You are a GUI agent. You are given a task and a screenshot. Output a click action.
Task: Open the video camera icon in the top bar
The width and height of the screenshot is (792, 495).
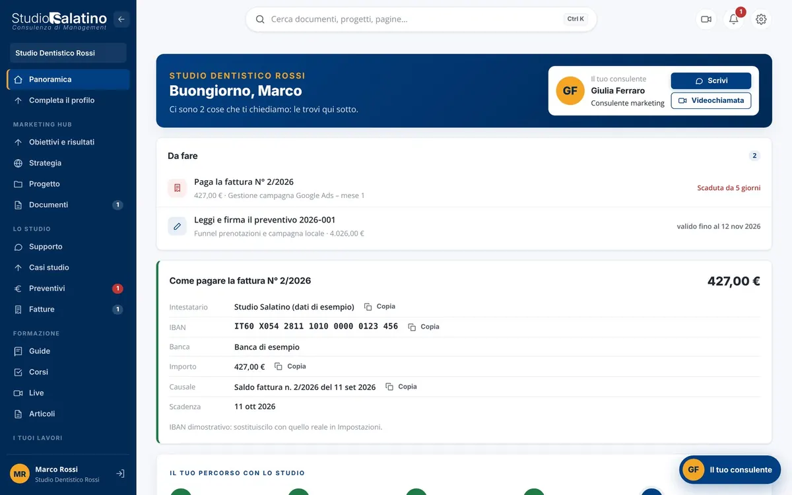(x=706, y=19)
